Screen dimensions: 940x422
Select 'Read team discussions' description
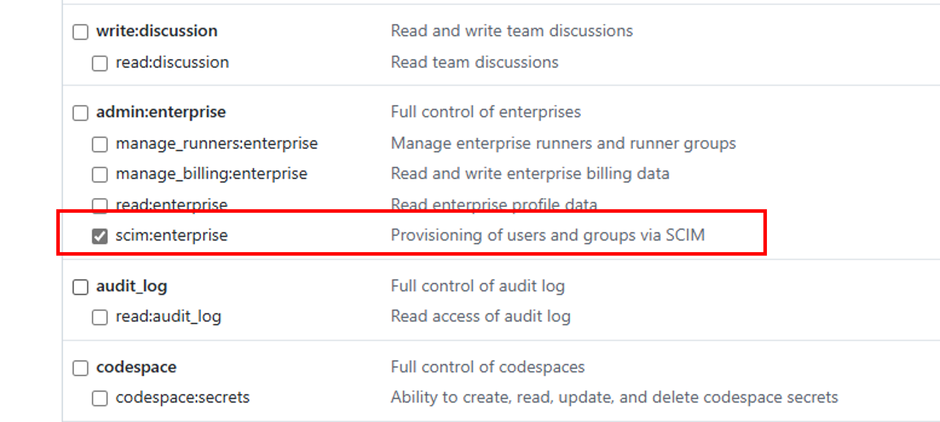click(474, 62)
